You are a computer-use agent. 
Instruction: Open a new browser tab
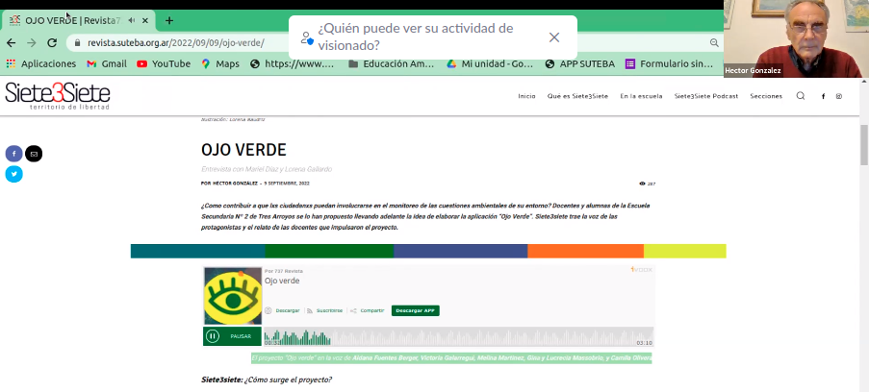[169, 20]
